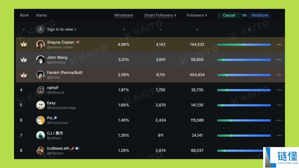Sort by Smart Followers arrows
299x168 pixels.
[175, 15]
